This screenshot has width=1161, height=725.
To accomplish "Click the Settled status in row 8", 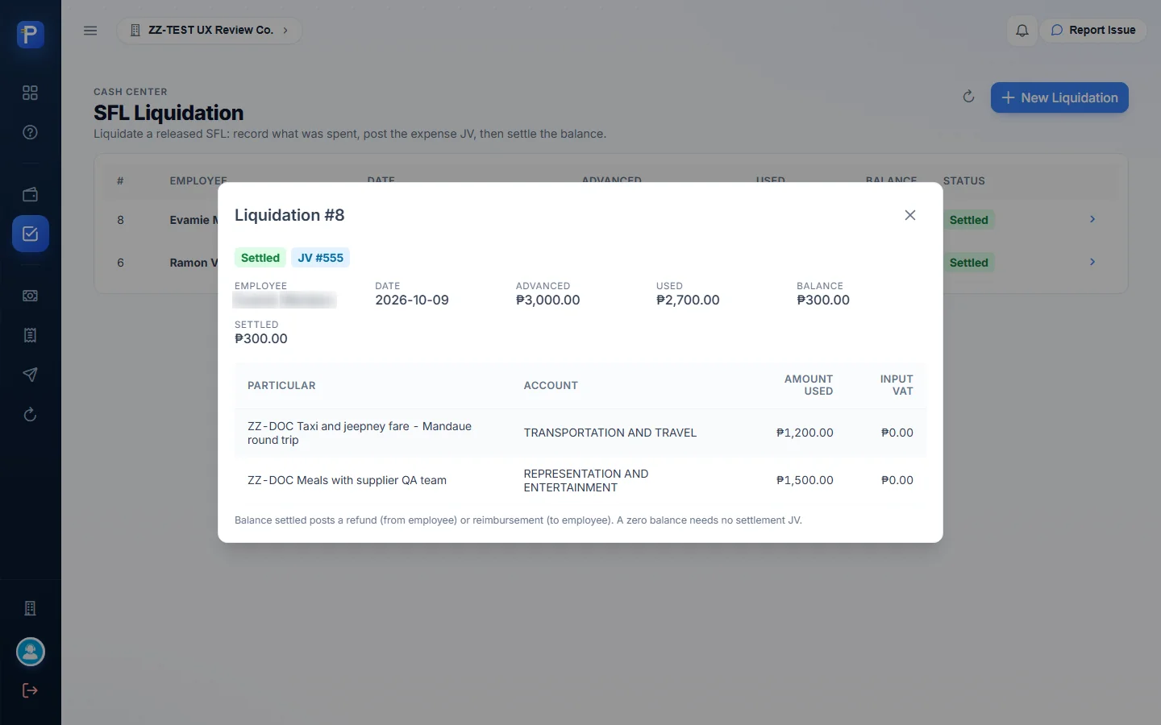I will pos(968,220).
